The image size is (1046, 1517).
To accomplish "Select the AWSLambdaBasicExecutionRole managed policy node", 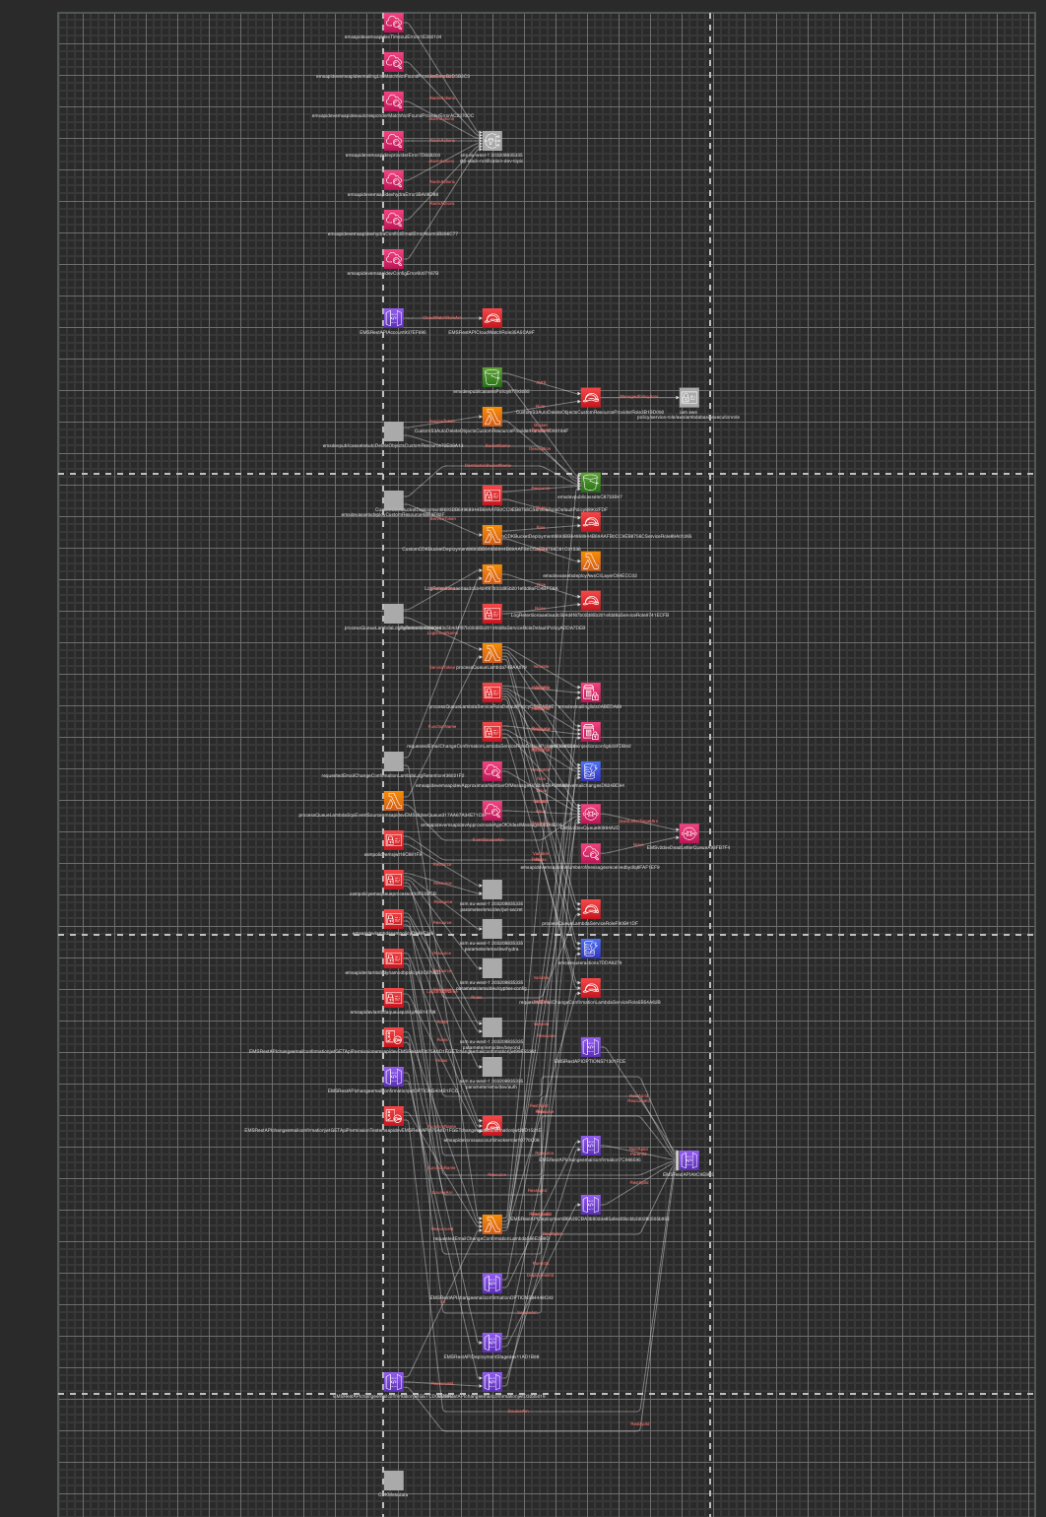I will 688,397.
